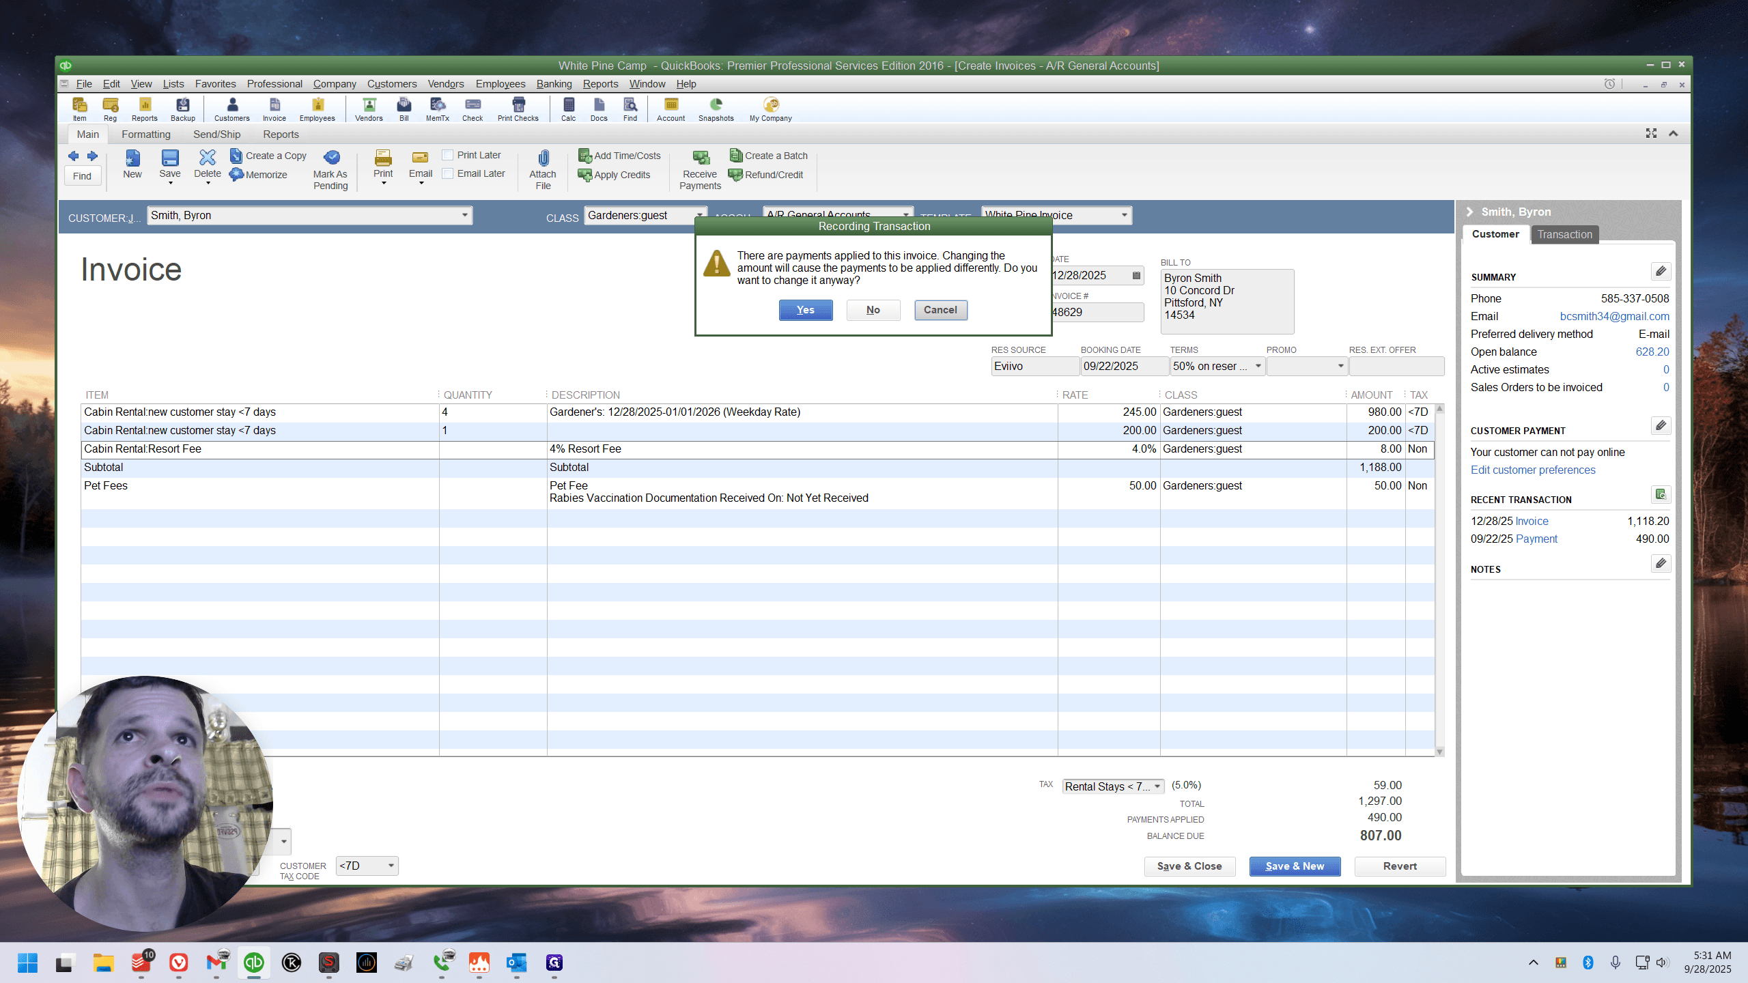Image resolution: width=1748 pixels, height=983 pixels.
Task: Open the Snapshots icon
Action: (716, 109)
